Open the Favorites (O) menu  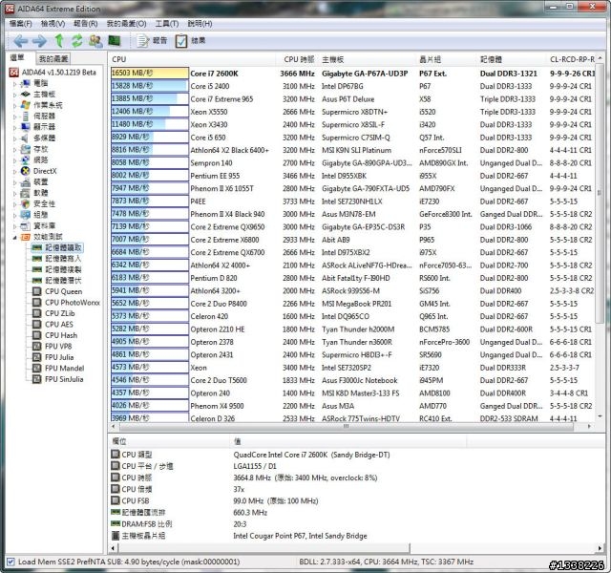pos(127,24)
